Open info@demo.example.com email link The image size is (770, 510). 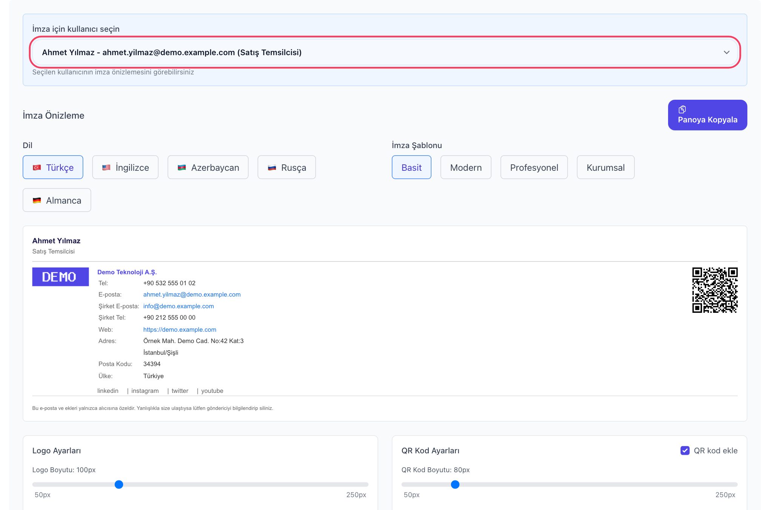pyautogui.click(x=179, y=306)
